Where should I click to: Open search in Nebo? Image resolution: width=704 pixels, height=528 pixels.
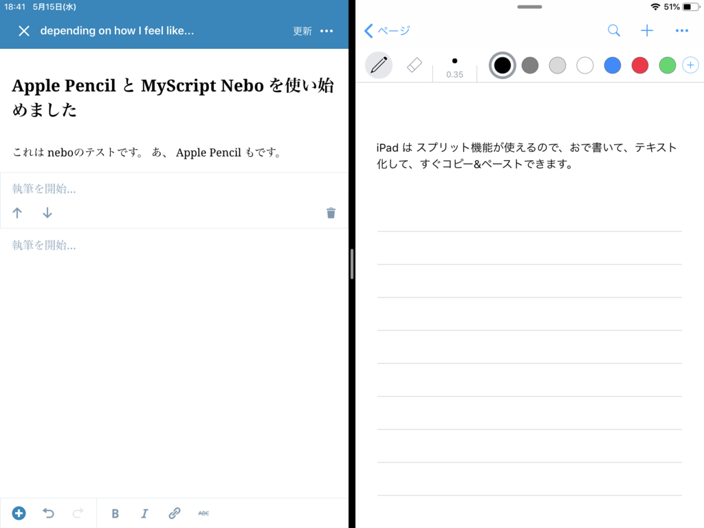(614, 30)
